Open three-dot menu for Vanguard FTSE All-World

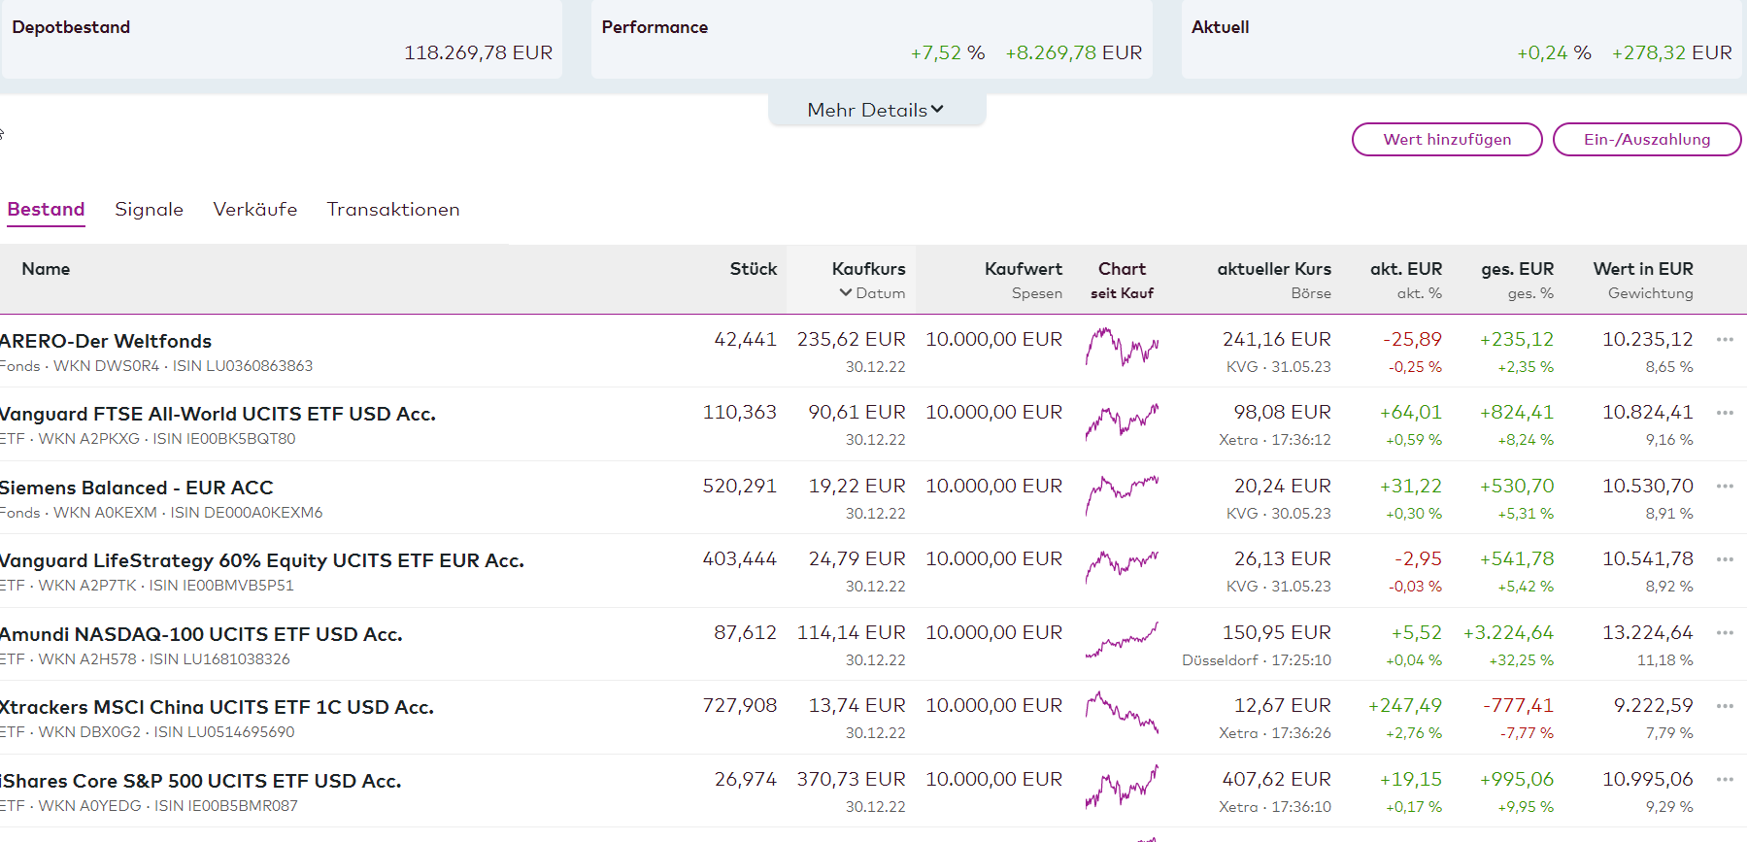(x=1725, y=413)
